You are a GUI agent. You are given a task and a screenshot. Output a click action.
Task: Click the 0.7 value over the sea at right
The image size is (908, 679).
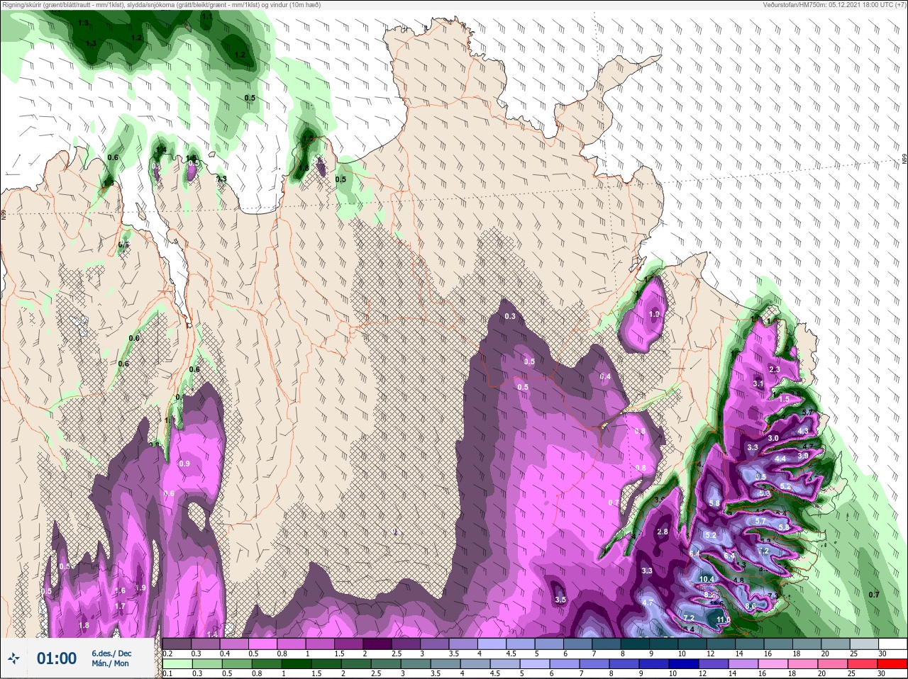coord(874,595)
